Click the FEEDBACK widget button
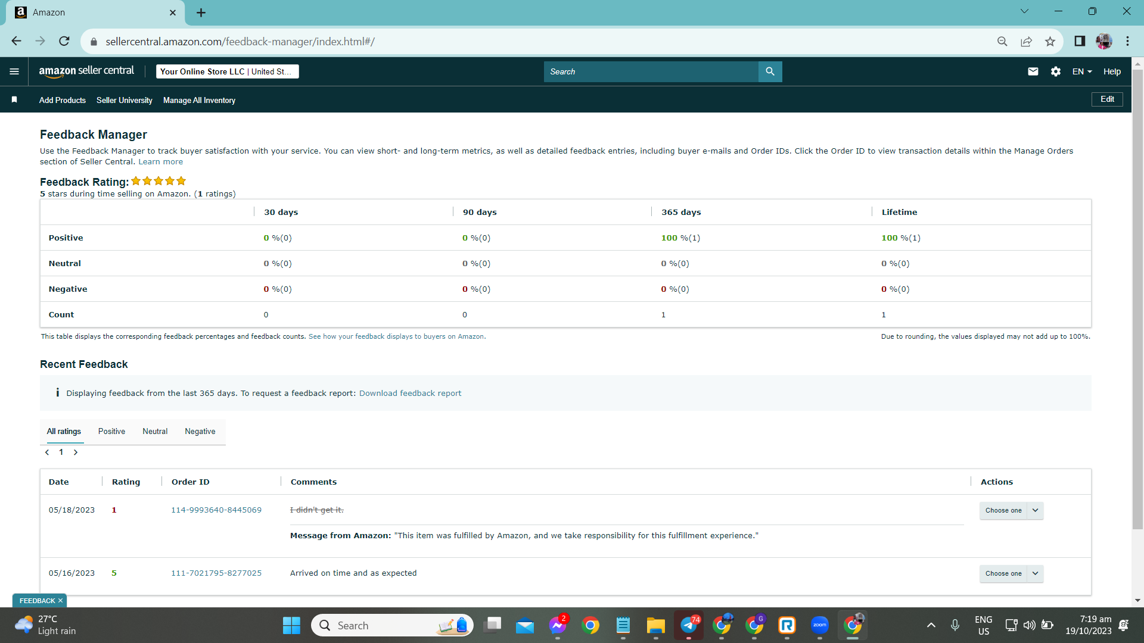Viewport: 1144px width, 643px height. point(37,601)
